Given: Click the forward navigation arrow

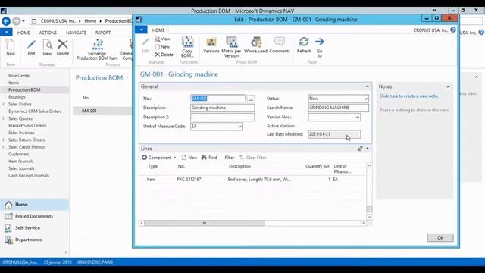Looking at the screenshot, I should [x=17, y=21].
